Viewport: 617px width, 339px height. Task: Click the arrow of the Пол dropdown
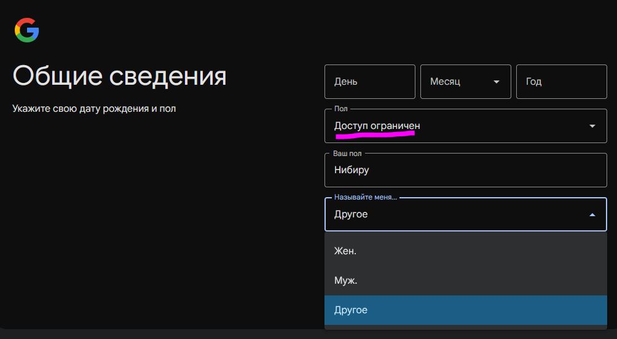point(592,127)
